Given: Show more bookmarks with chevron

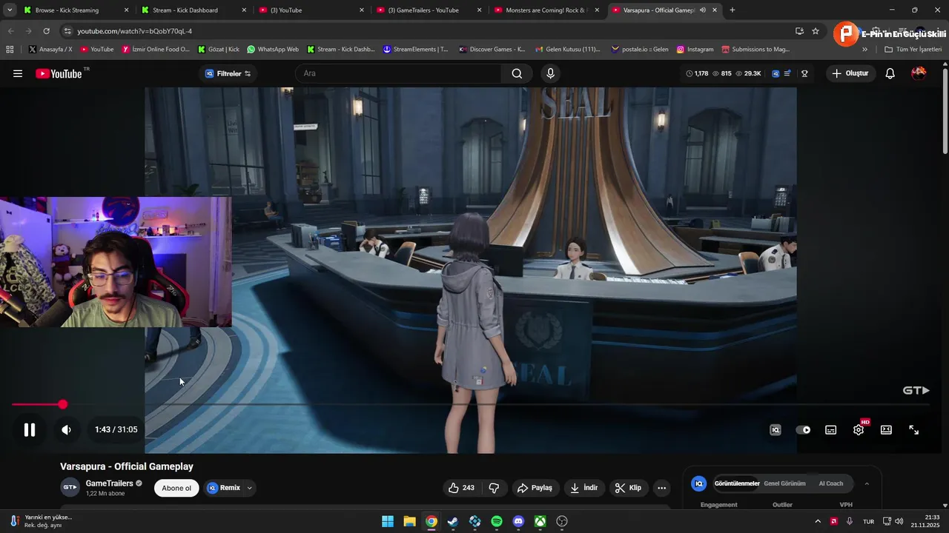Looking at the screenshot, I should 864,50.
